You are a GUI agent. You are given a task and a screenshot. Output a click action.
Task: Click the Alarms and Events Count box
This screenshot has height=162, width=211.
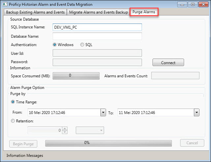click(x=175, y=76)
